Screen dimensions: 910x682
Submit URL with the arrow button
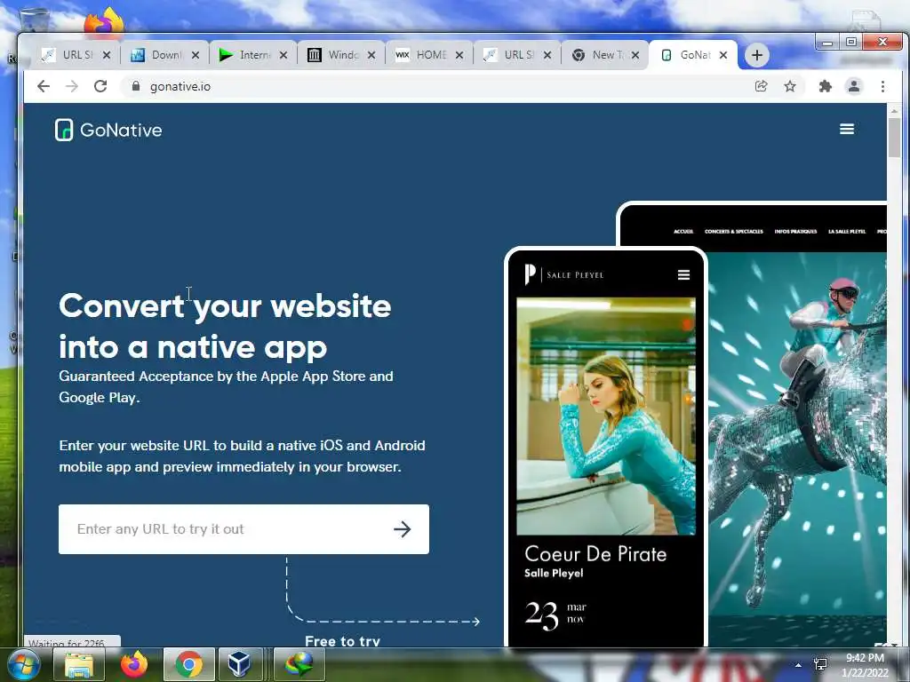tap(403, 529)
